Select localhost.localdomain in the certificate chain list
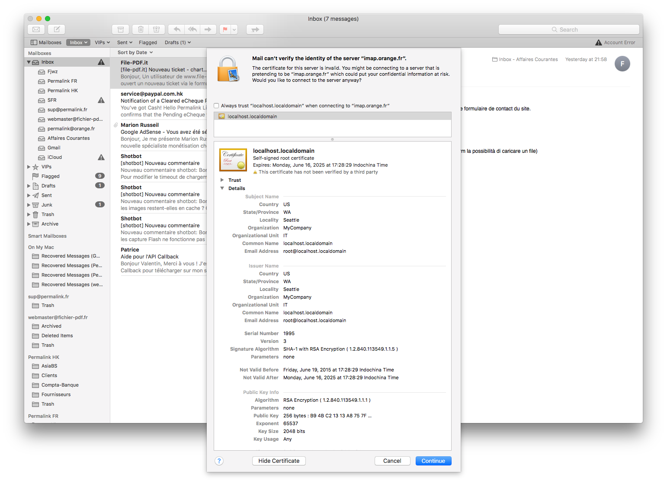 click(x=333, y=116)
